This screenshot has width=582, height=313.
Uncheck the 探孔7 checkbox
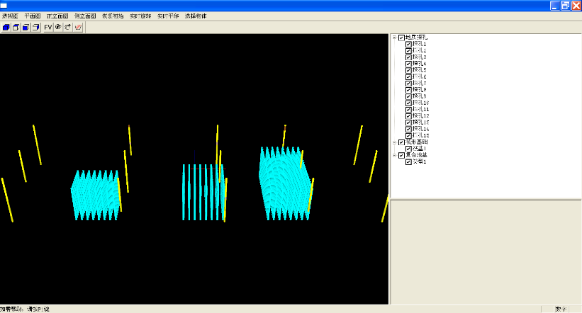click(x=408, y=84)
